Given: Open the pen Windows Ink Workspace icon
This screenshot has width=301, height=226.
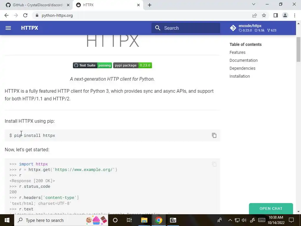Looking at the screenshot, I should (x=252, y=220).
